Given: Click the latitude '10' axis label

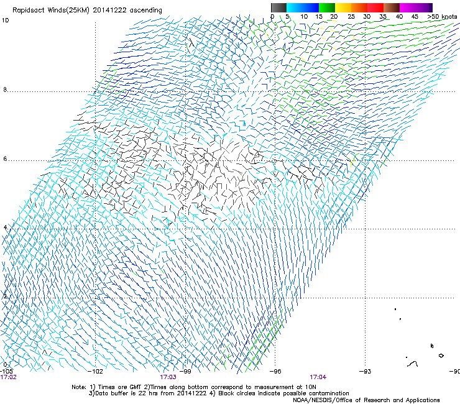Looking at the screenshot, I should click(x=5, y=21).
